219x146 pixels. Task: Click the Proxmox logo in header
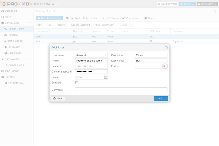coord(17,4)
